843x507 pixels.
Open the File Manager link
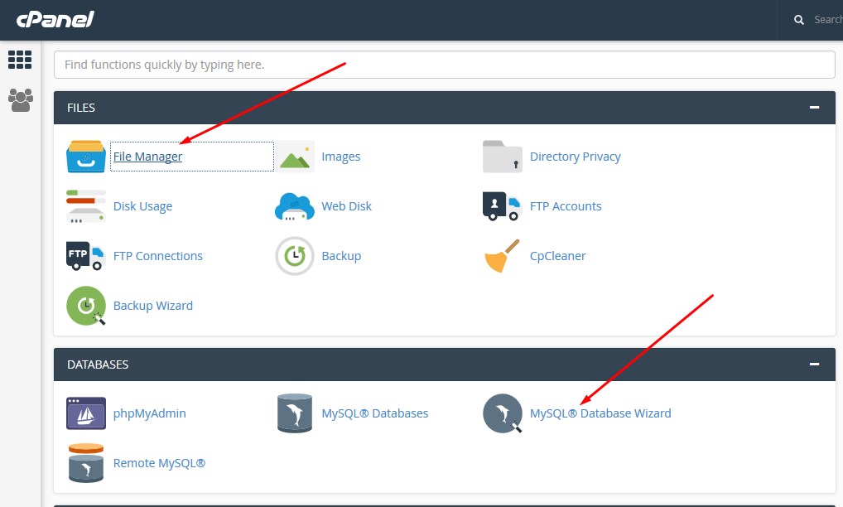tap(148, 157)
